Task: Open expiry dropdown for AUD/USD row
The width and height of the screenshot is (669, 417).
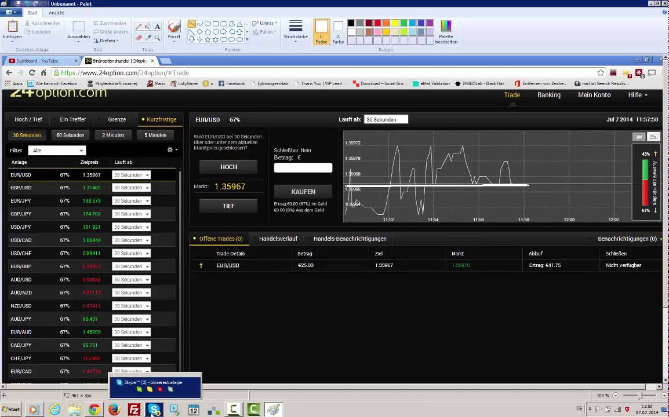Action: [131, 280]
